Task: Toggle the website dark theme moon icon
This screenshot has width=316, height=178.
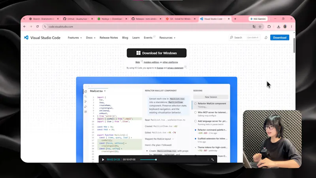Action: 266,38
